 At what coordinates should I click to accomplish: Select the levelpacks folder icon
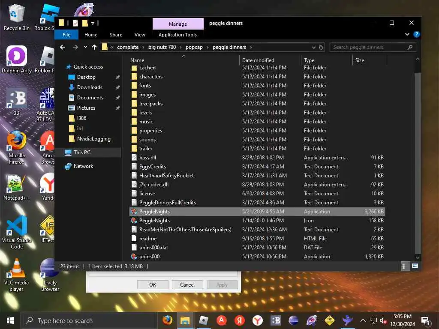(134, 104)
